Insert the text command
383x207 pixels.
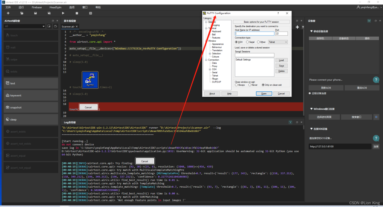31,83
